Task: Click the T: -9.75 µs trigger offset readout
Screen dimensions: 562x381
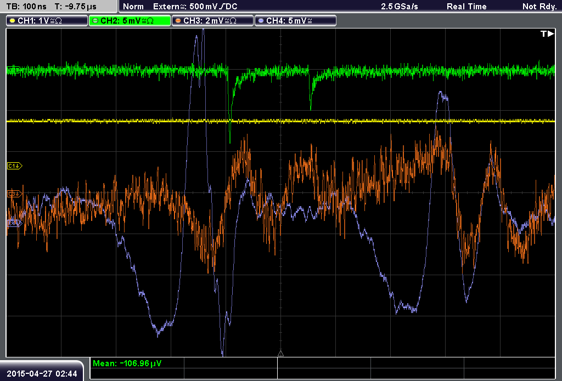Action: (x=76, y=7)
